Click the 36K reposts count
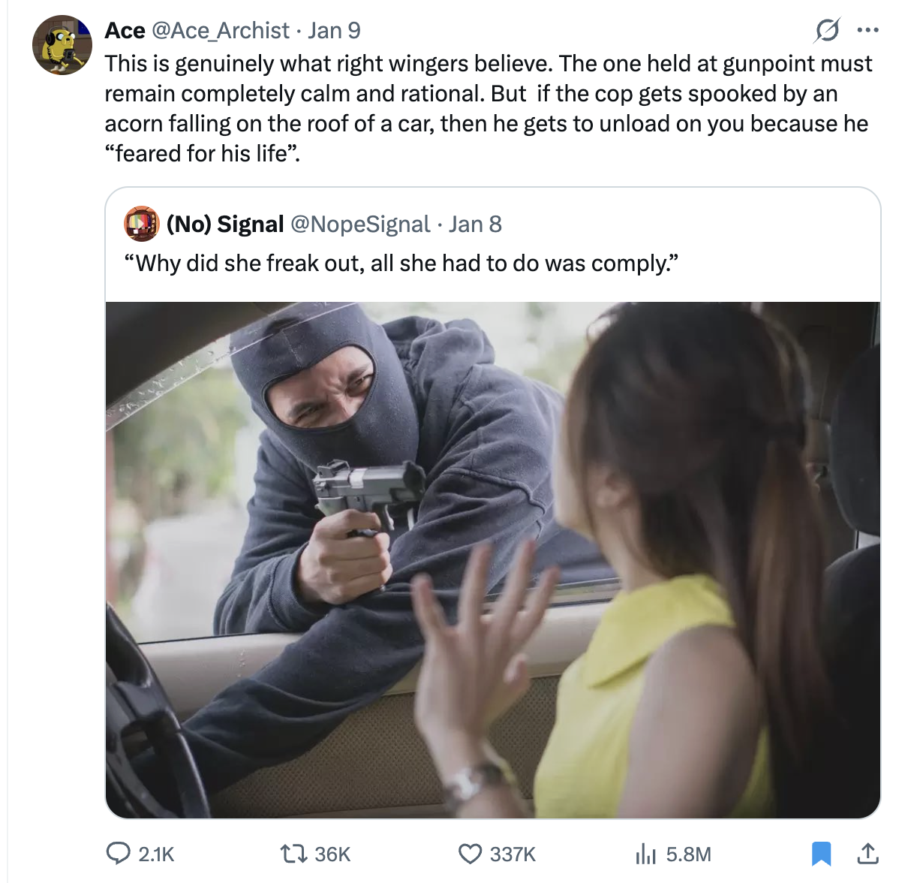The height and width of the screenshot is (883, 902). pos(332,854)
